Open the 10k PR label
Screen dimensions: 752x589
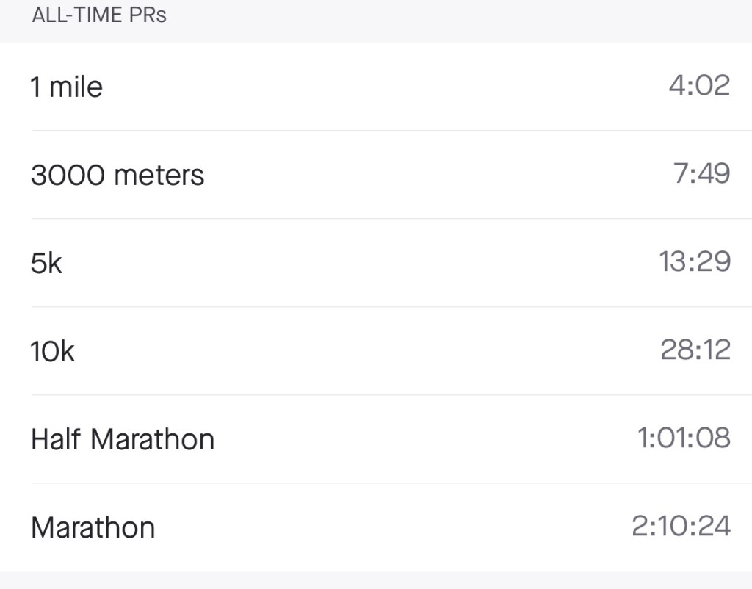[x=53, y=351]
